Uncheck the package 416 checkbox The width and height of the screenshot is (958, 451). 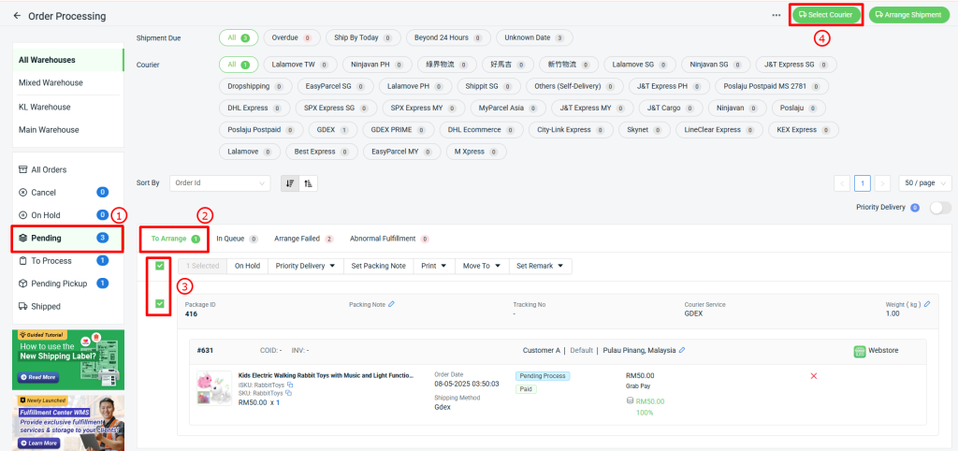159,304
